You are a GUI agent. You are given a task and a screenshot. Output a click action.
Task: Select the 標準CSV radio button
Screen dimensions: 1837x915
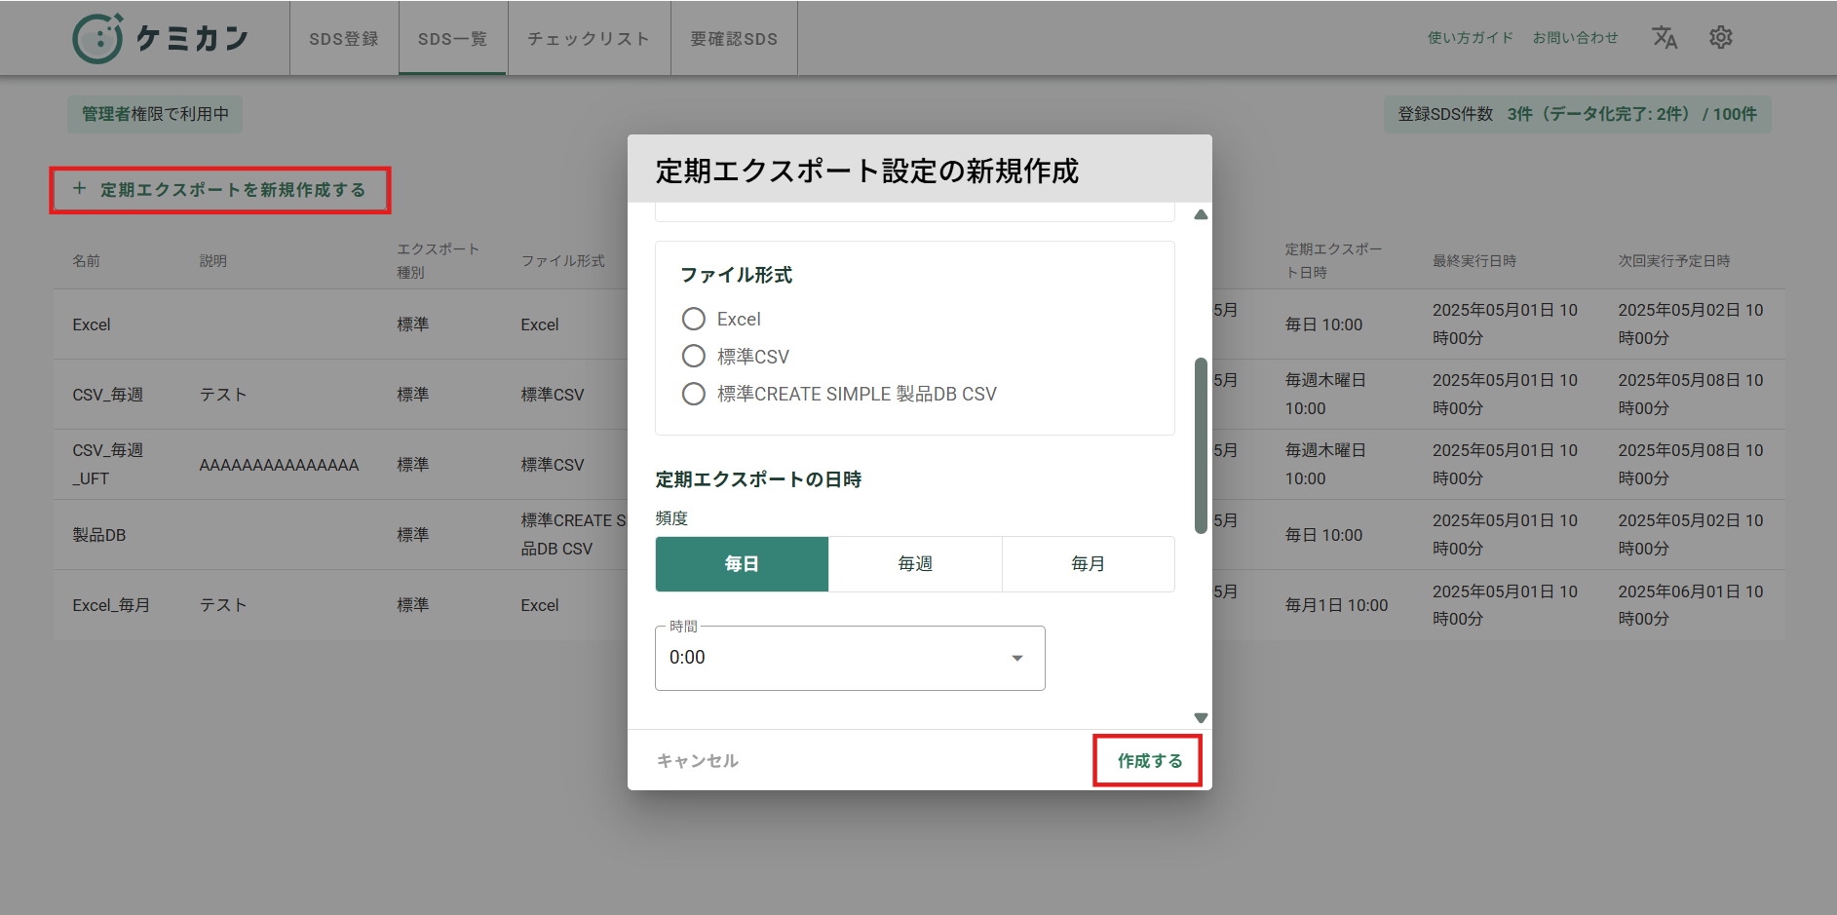click(x=694, y=356)
